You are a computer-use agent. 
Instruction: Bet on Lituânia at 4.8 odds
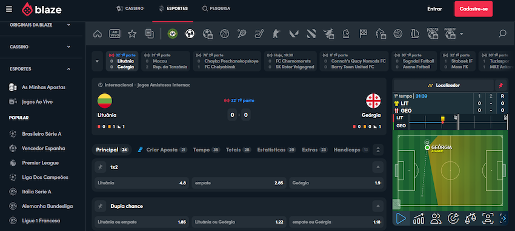(142, 183)
